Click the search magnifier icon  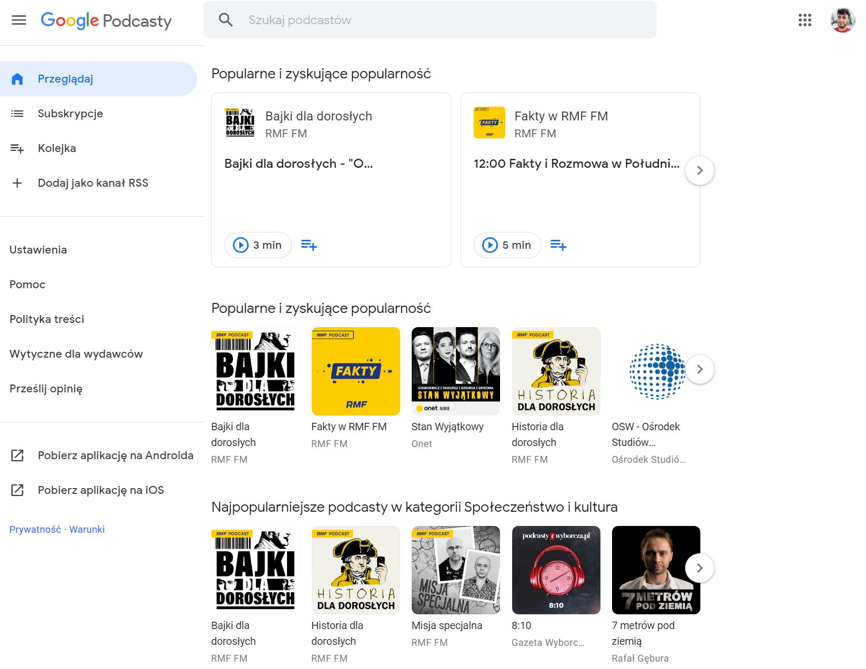click(x=226, y=20)
